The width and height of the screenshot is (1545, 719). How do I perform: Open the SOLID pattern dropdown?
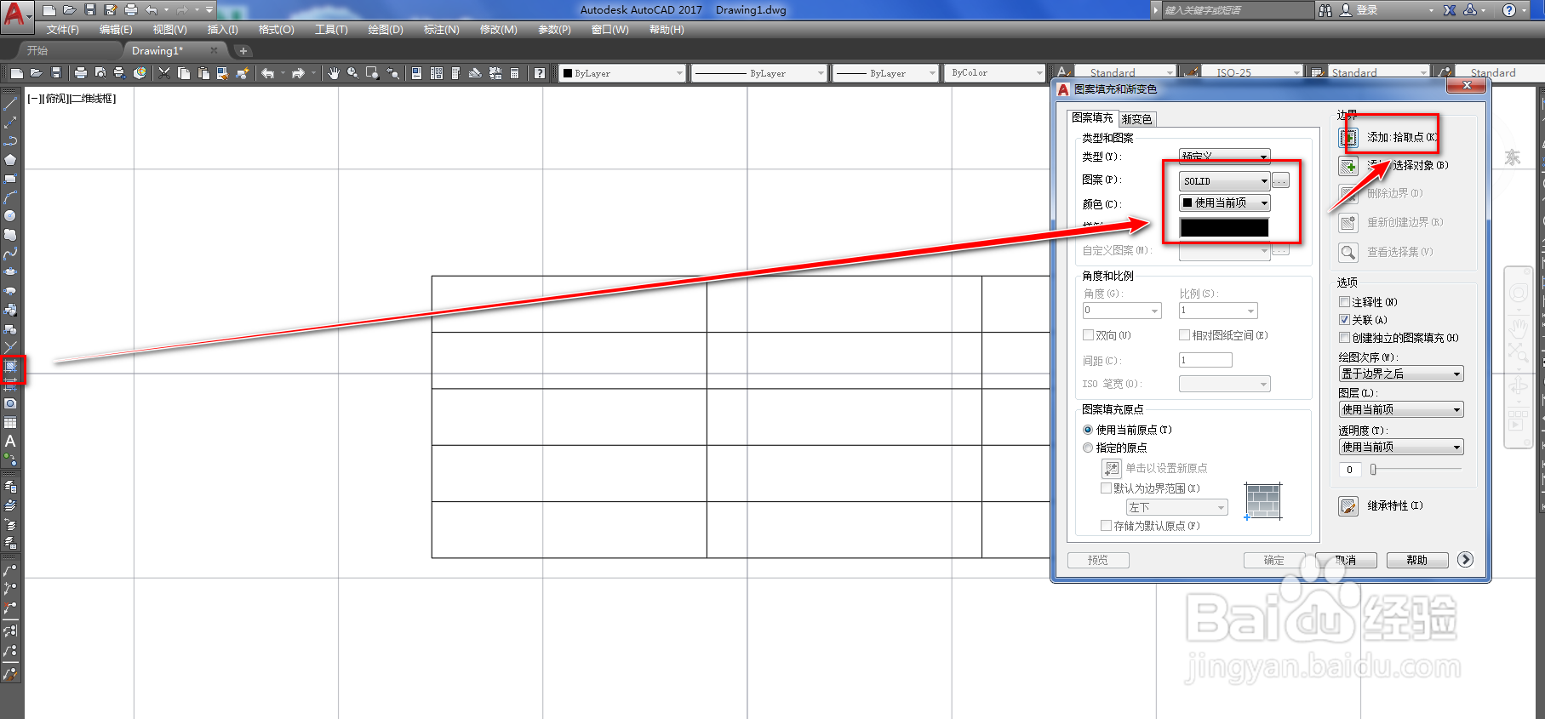click(x=1225, y=180)
